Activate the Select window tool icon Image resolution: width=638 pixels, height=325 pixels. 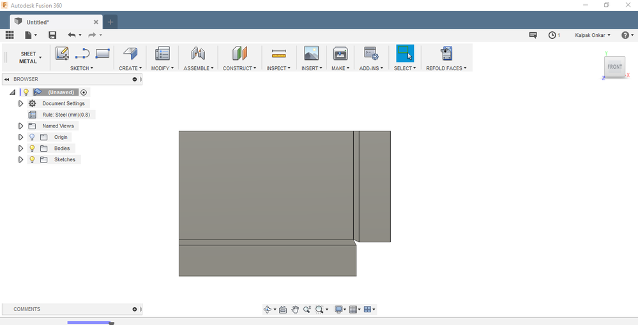405,54
